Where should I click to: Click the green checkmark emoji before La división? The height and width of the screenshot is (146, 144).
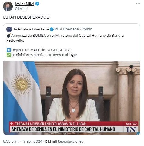point(9,55)
